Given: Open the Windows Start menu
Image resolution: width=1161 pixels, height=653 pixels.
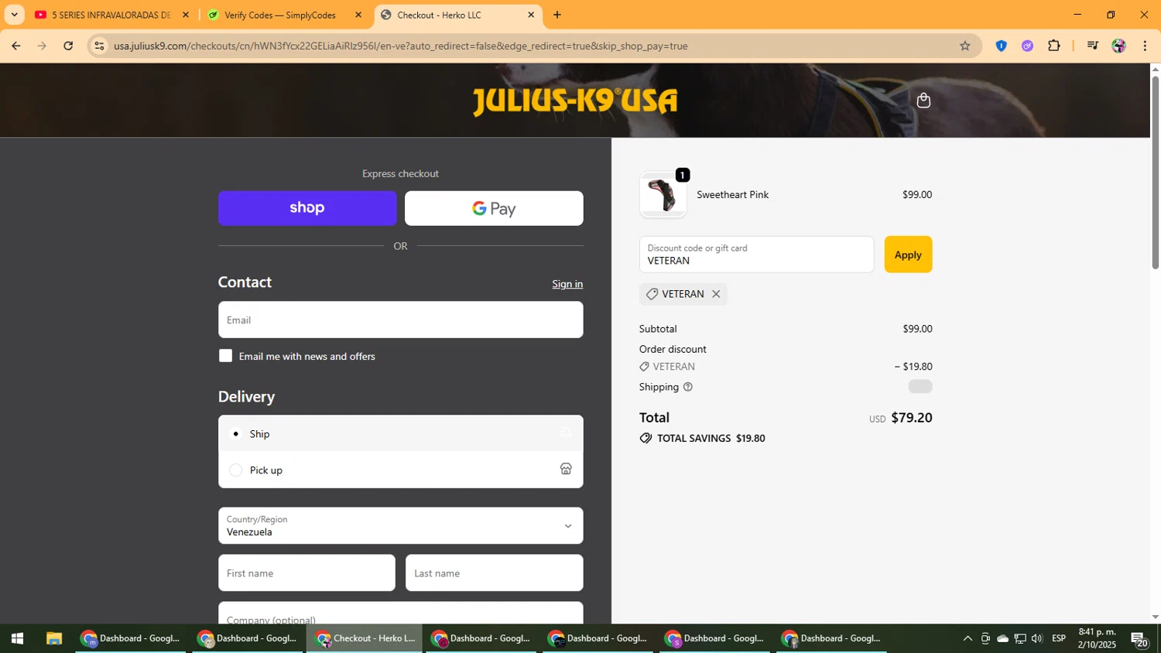Looking at the screenshot, I should [17, 638].
